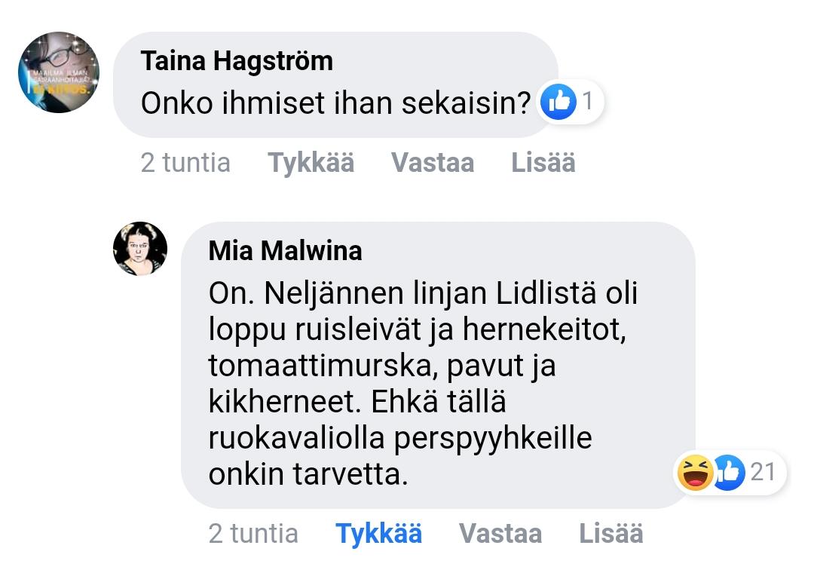
Task: Open Mia Malwina's profile picture
Action: point(140,249)
